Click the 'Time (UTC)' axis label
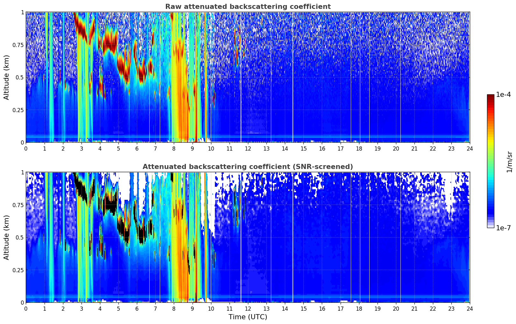The width and height of the screenshot is (516, 324). click(248, 317)
